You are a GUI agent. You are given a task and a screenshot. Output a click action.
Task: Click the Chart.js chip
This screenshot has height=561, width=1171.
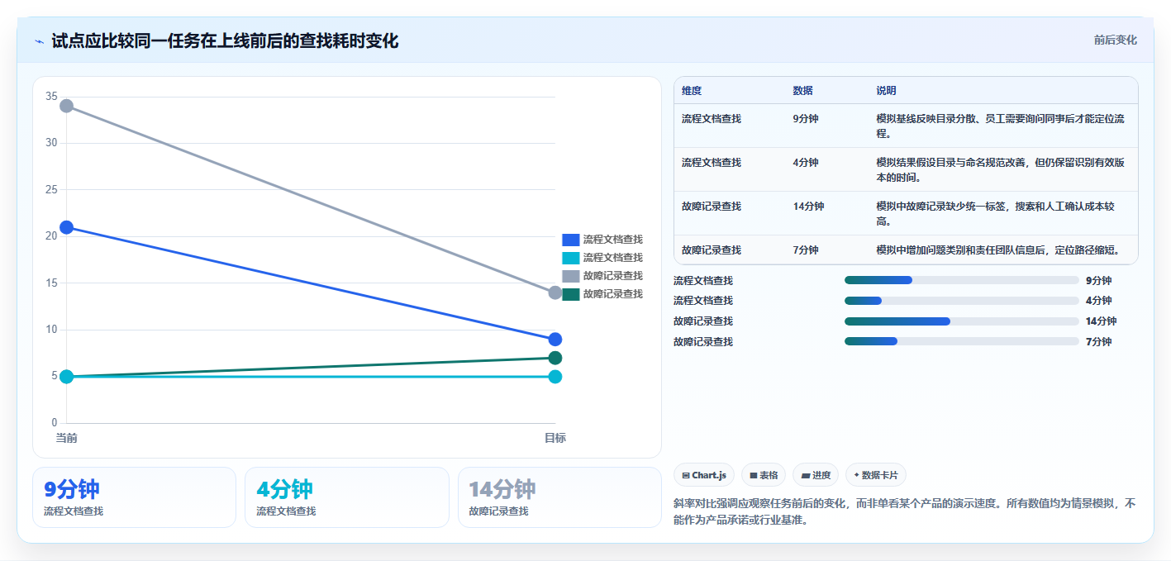[704, 475]
